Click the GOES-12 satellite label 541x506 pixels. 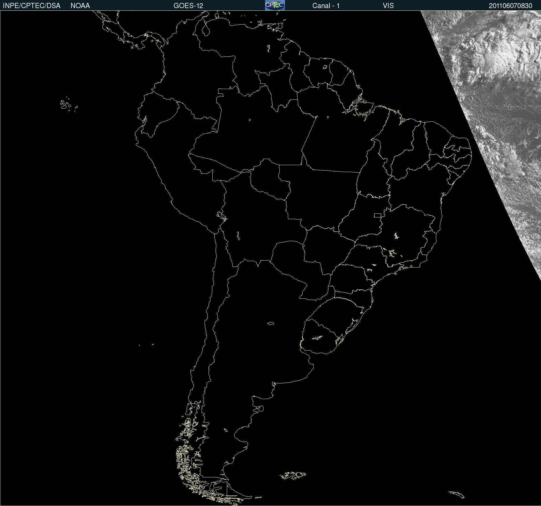pyautogui.click(x=188, y=6)
